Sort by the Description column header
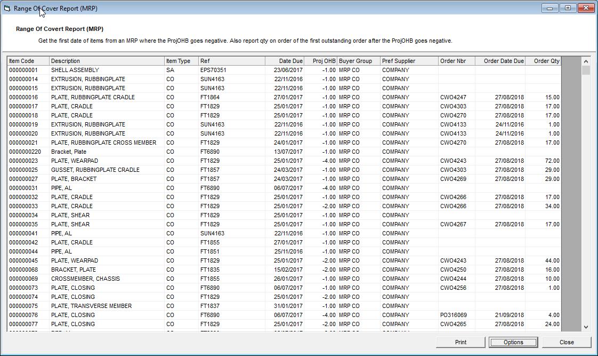The image size is (598, 356). (x=107, y=61)
